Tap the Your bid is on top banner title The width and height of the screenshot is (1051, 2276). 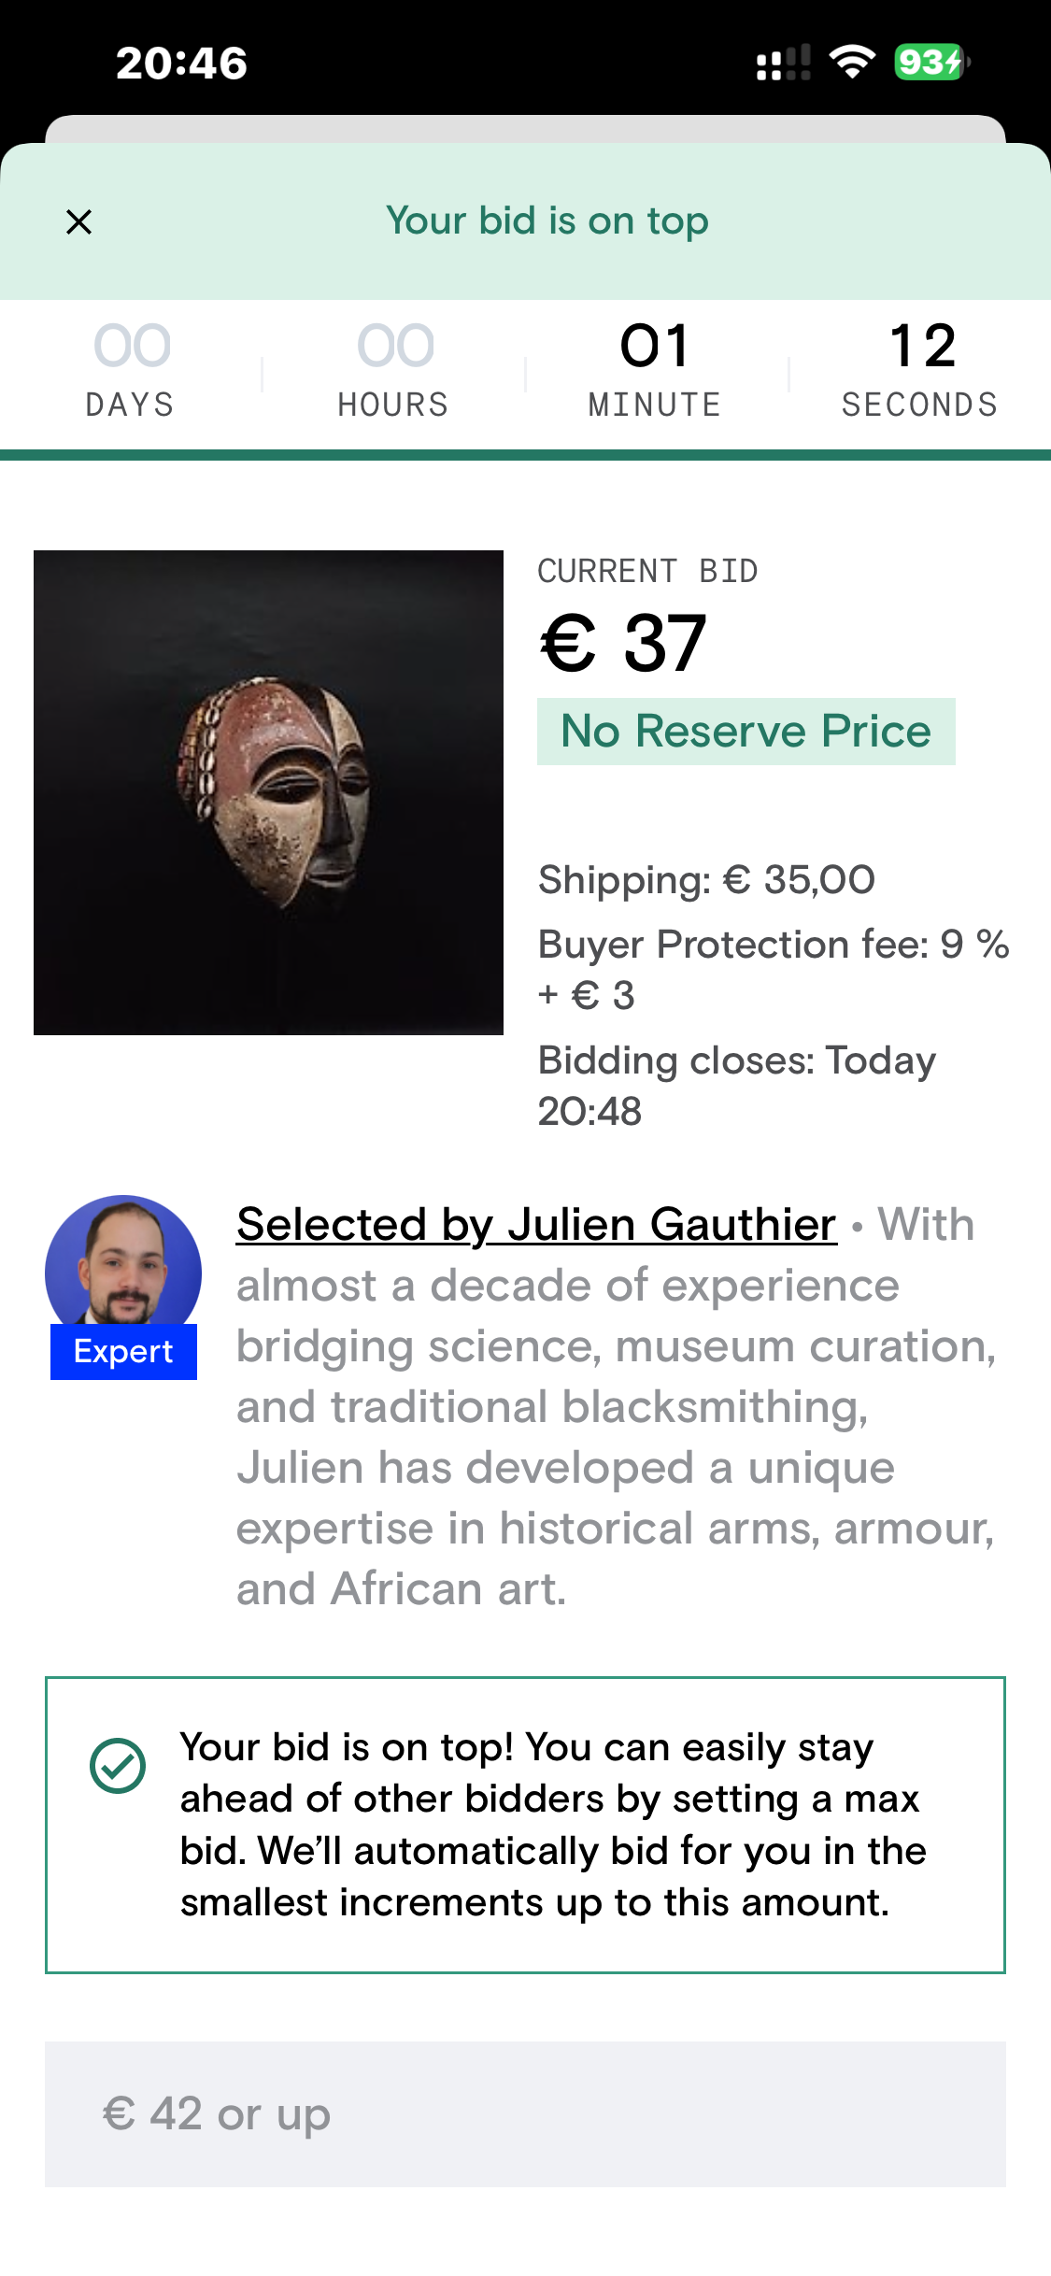point(547,221)
